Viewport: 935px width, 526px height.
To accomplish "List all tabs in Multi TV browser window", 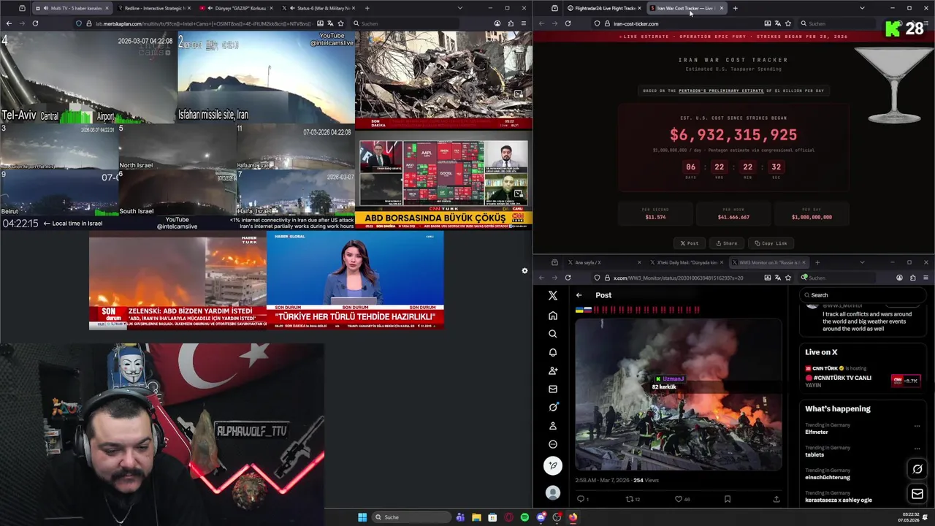I will click(x=459, y=8).
